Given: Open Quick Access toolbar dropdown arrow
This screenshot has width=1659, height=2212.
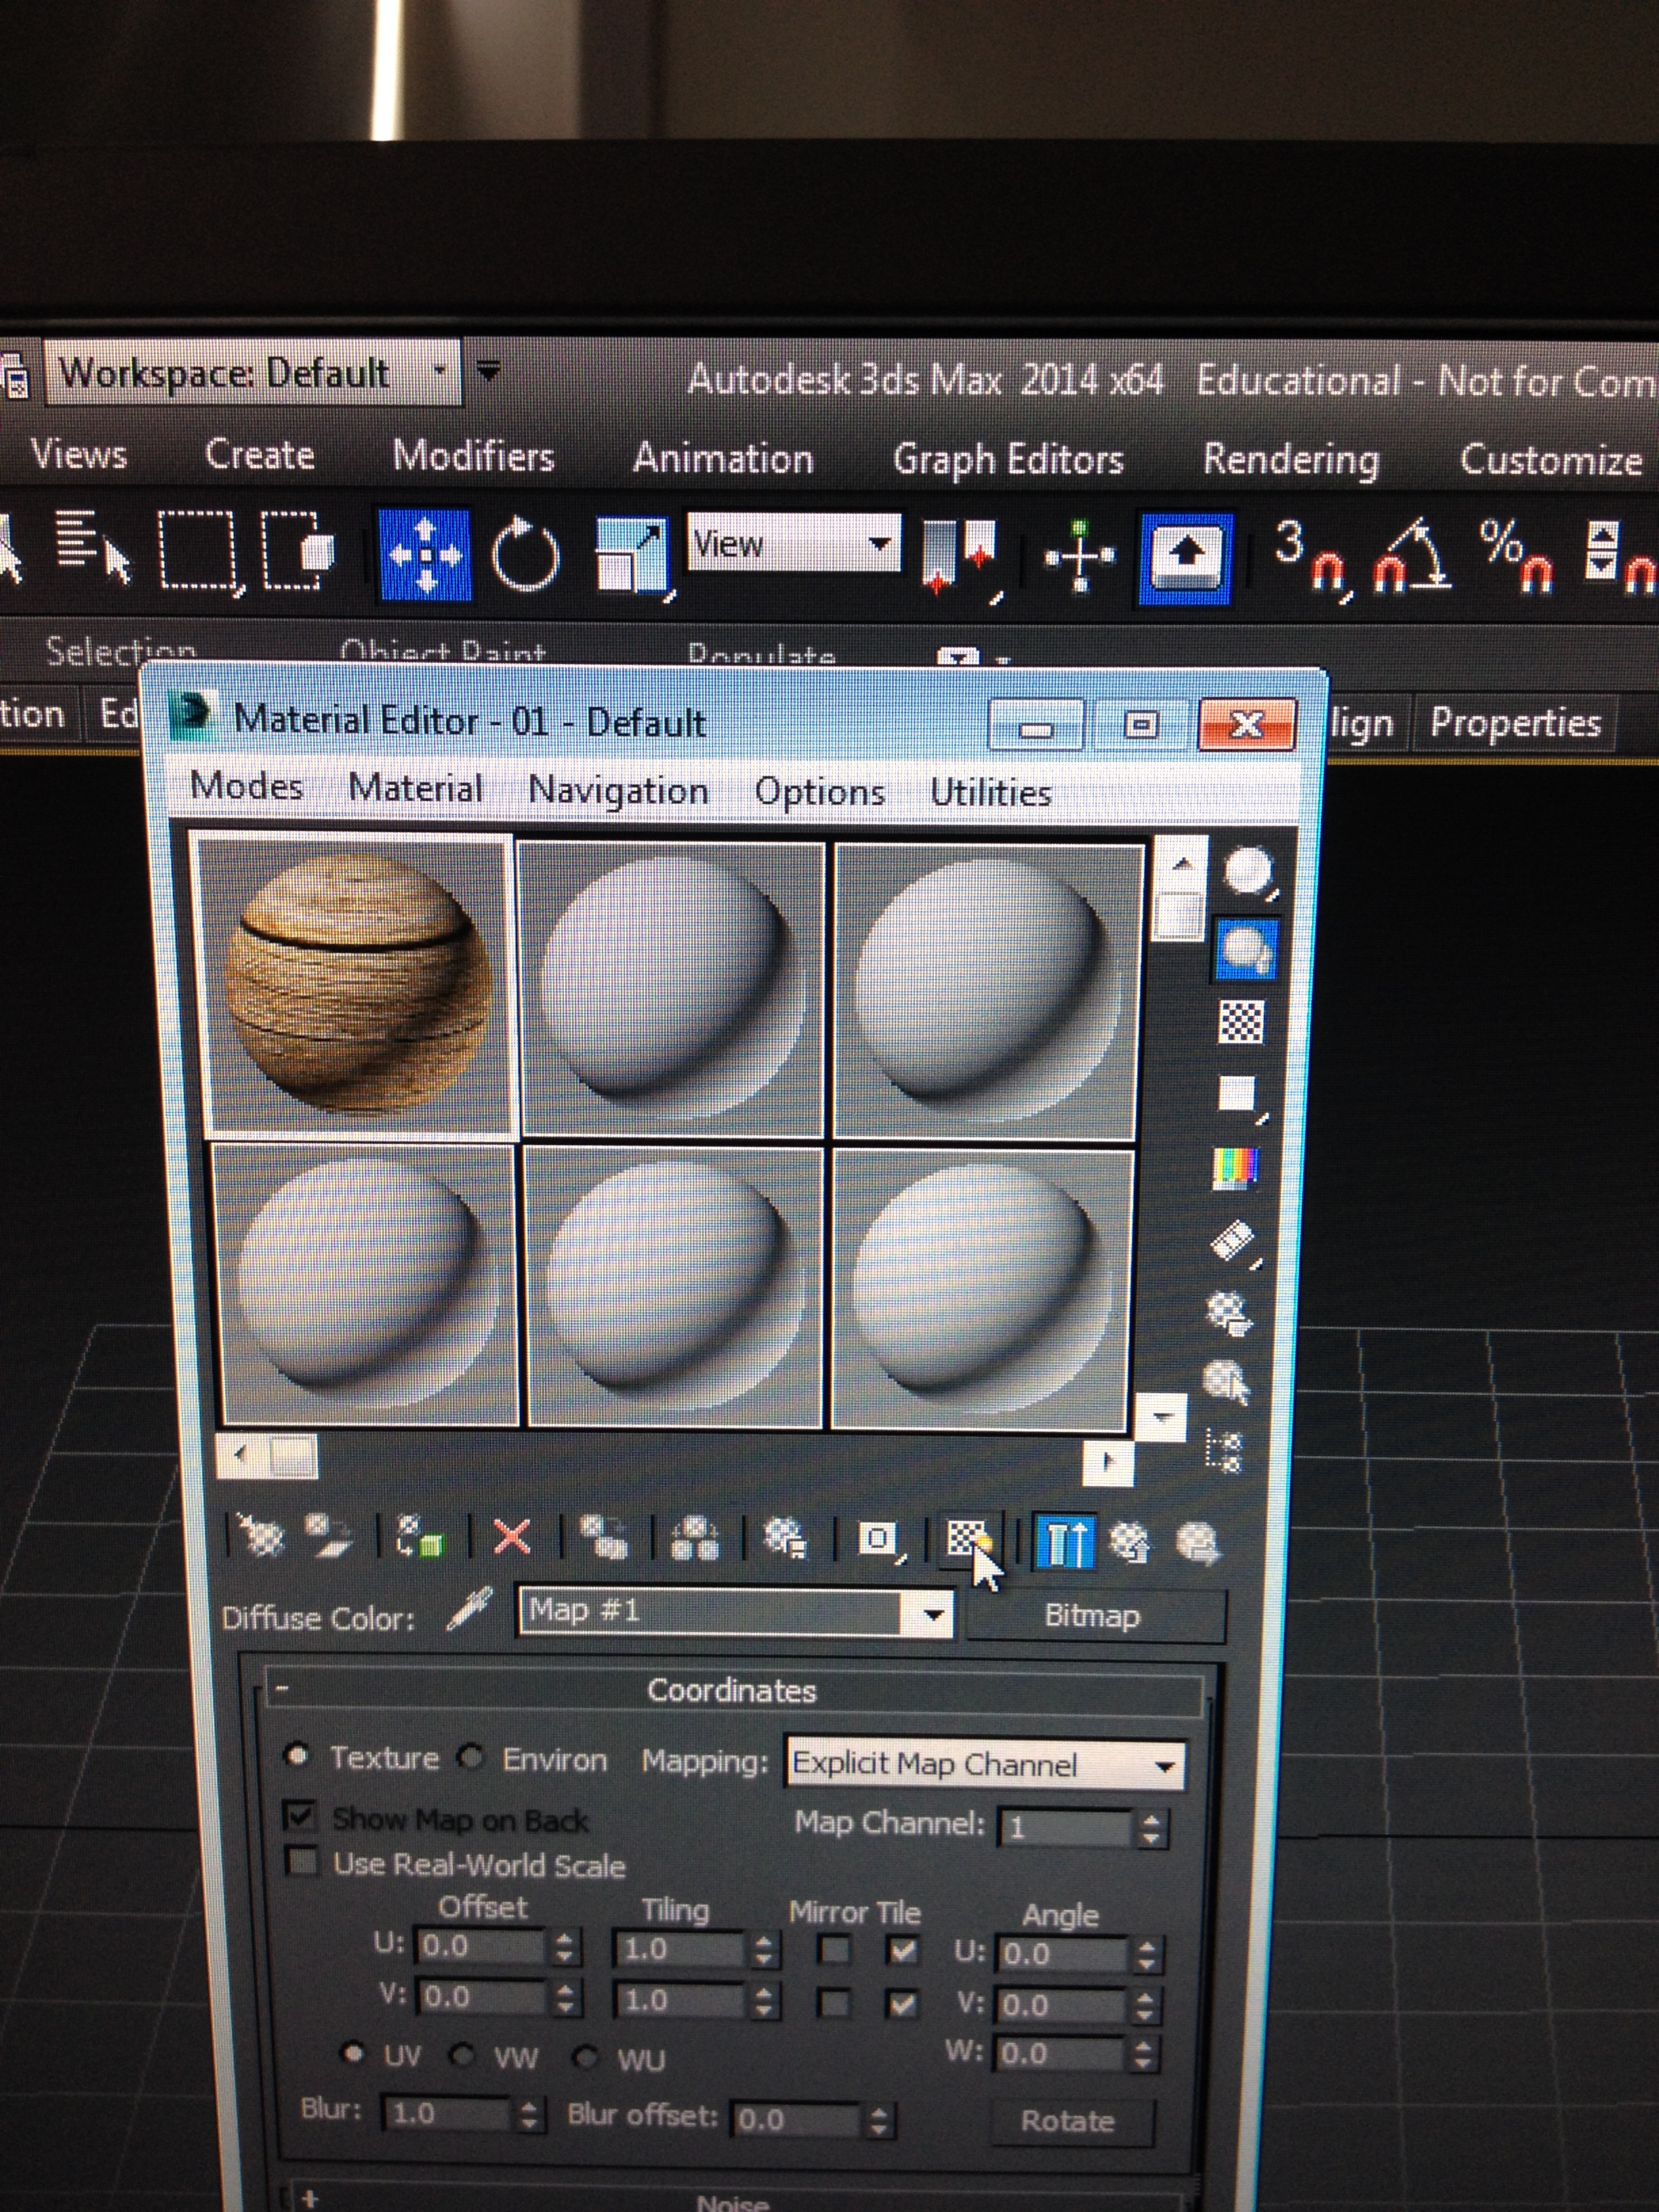Looking at the screenshot, I should tap(487, 372).
